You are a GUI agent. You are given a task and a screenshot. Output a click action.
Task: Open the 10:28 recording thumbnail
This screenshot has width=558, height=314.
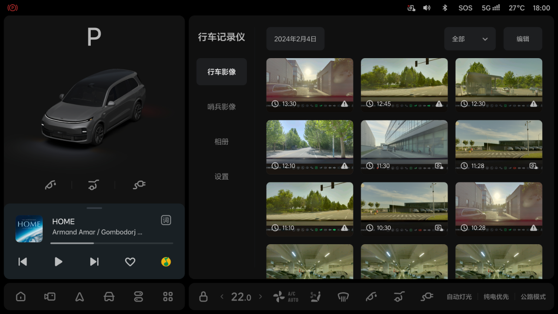498,209
